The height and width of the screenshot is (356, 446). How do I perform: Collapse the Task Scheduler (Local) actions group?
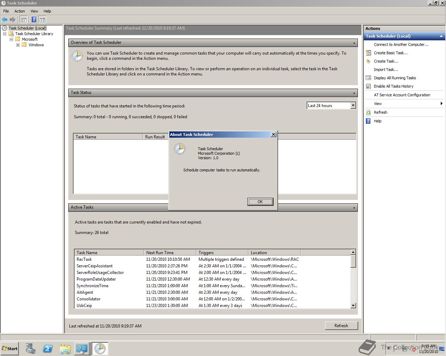pos(441,36)
